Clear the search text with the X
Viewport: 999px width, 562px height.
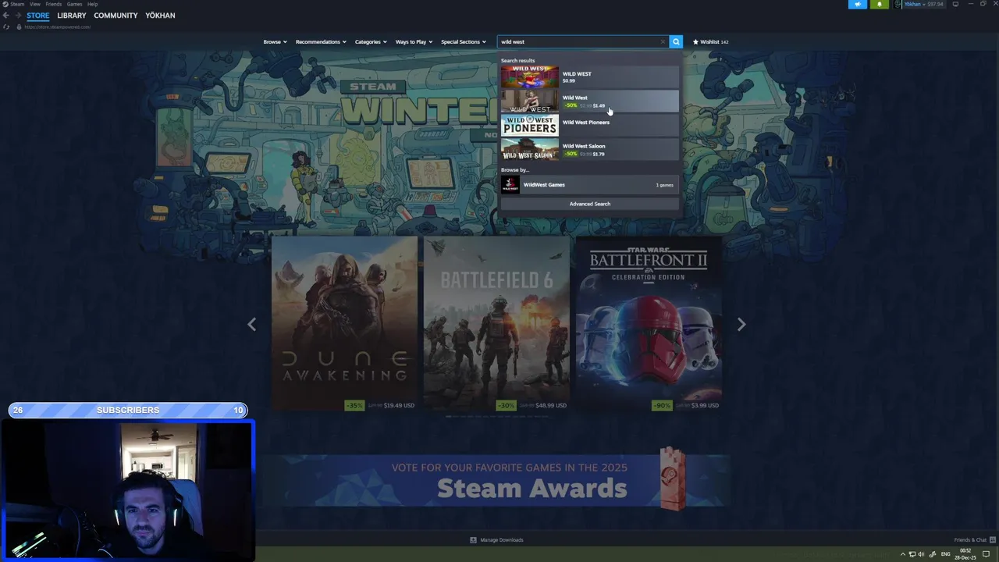[663, 42]
